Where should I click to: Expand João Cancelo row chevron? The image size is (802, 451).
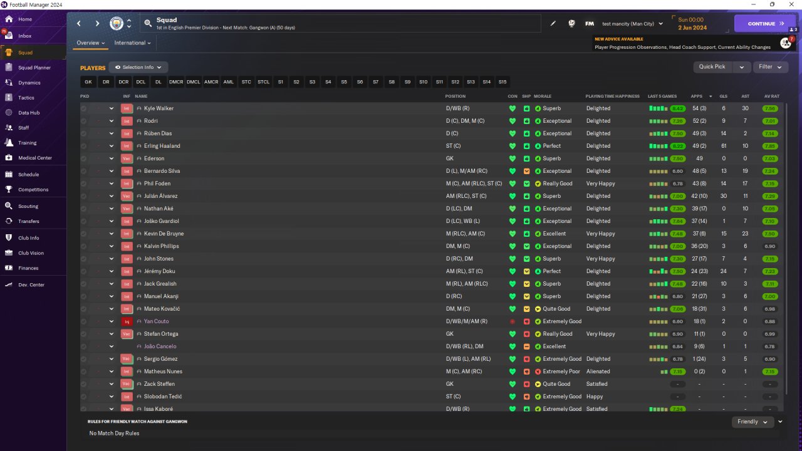coord(112,346)
